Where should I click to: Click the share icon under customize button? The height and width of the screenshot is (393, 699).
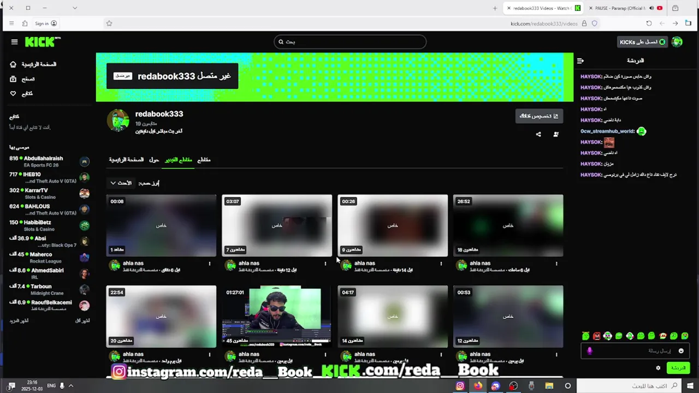(x=538, y=134)
